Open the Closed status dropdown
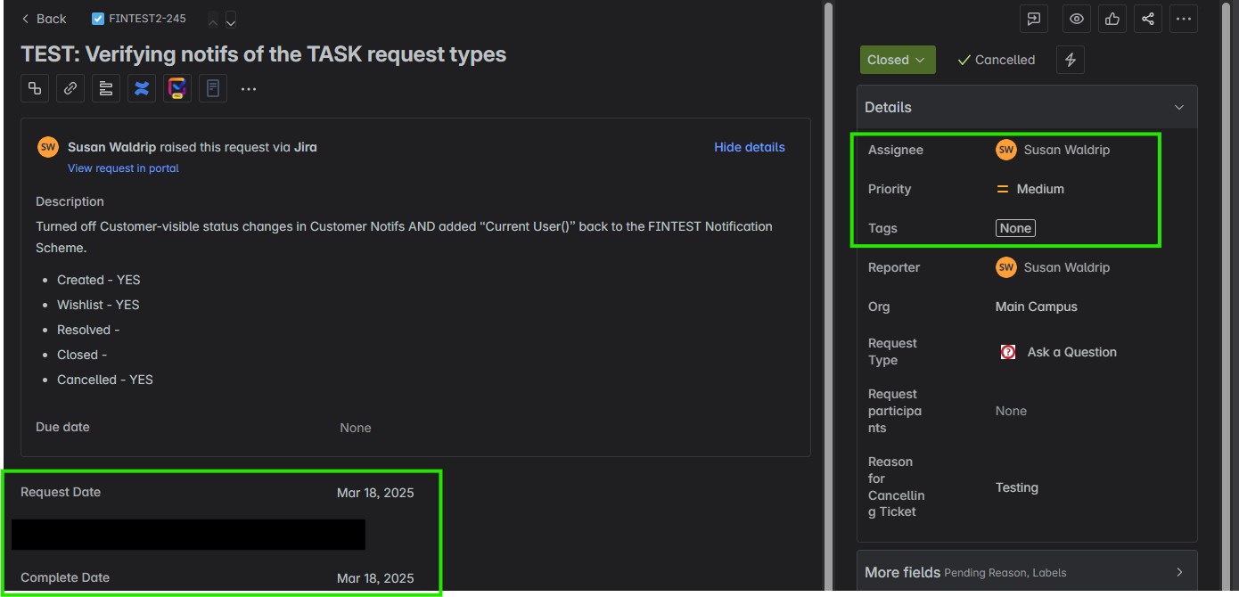This screenshot has height=597, width=1239. point(898,60)
